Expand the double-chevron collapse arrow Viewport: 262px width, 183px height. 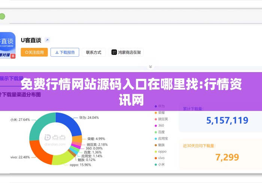tap(150, 67)
